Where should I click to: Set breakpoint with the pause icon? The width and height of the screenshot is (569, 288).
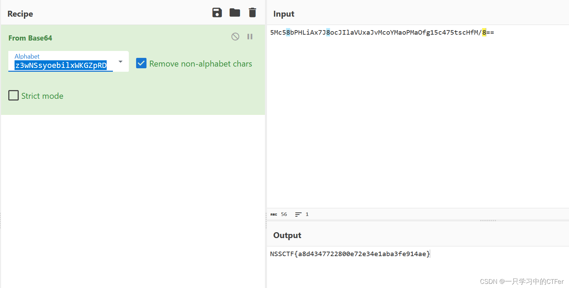250,37
